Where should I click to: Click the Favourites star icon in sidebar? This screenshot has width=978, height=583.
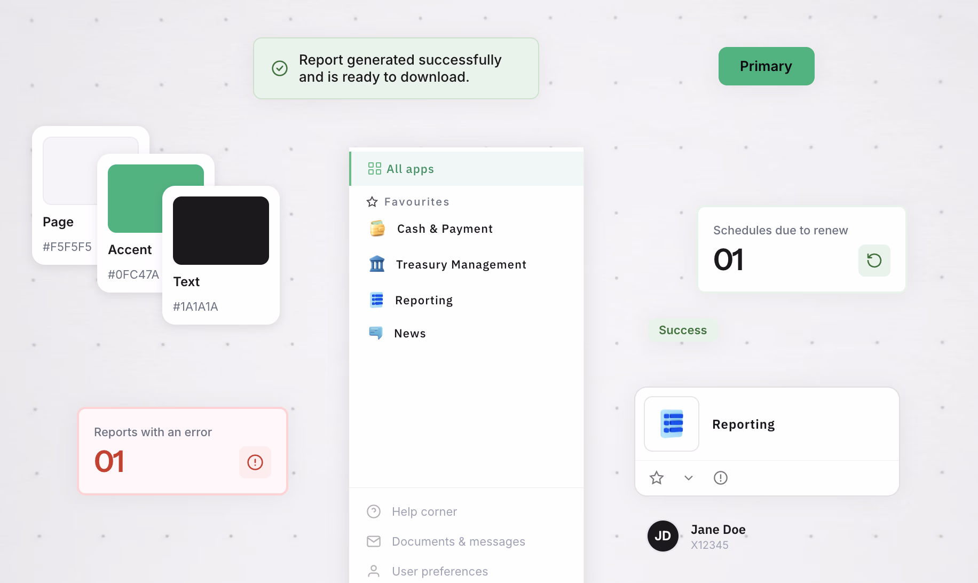(372, 202)
